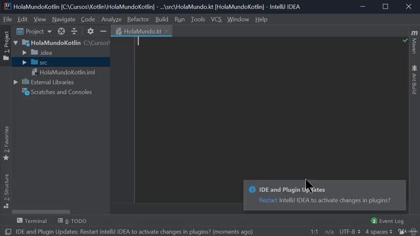This screenshot has height=236, width=420.
Task: Open the Terminal tool window button
Action: 31,221
